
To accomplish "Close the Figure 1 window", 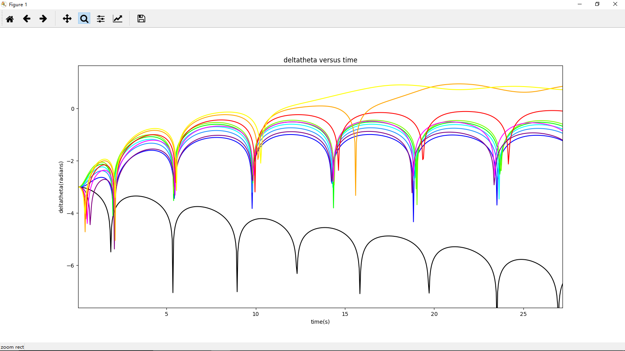I will 615,4.
